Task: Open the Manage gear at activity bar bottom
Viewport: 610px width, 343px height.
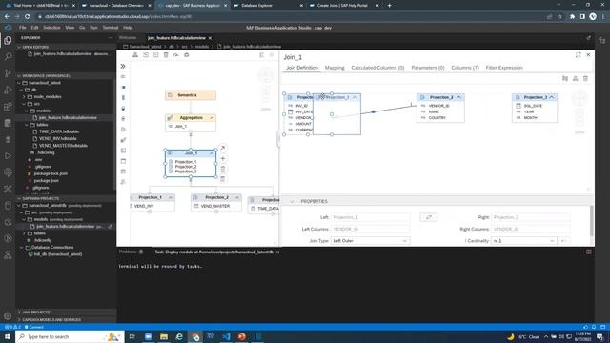Action: point(8,315)
